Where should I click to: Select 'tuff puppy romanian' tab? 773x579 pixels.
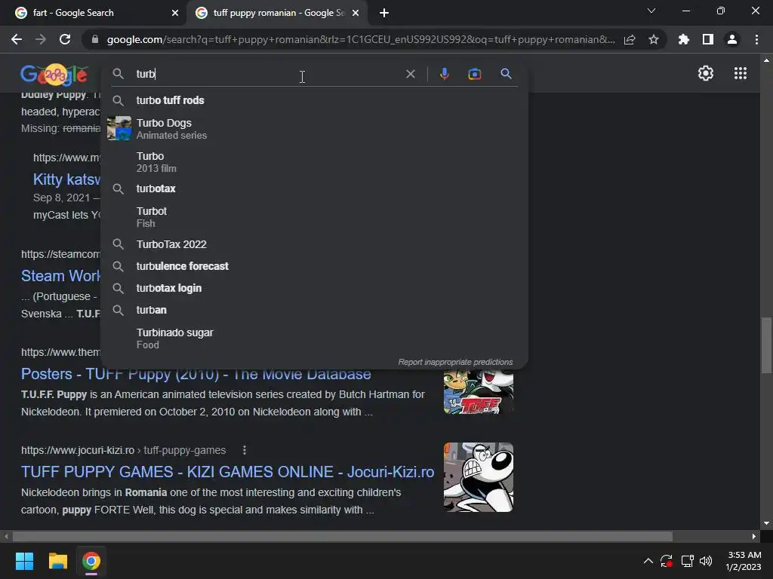(276, 13)
